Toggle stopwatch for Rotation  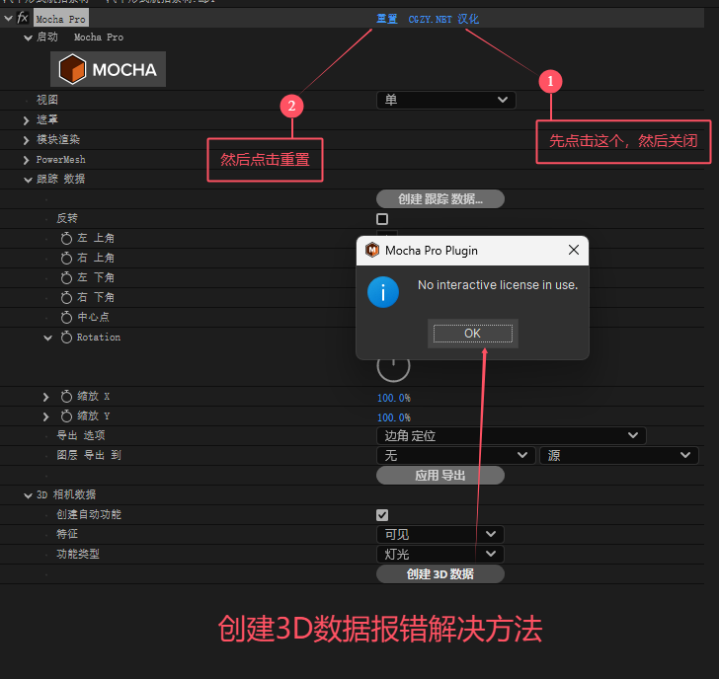pyautogui.click(x=66, y=338)
